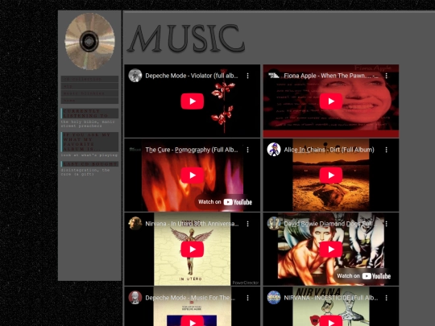Click Watch on YouTube for David Bowie video
The height and width of the screenshot is (326, 435).
pos(363,276)
